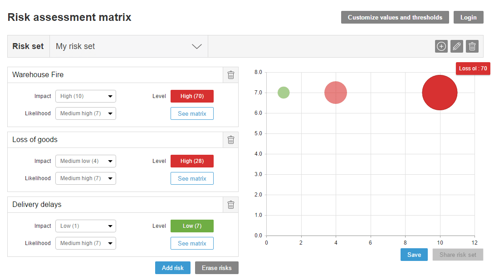
Task: Save the risk set
Action: click(x=414, y=255)
